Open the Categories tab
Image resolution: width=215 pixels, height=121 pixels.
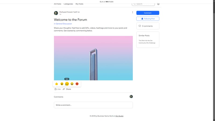[x=68, y=4]
